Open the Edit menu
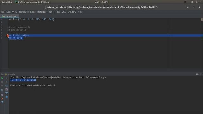The height and width of the screenshot is (114, 203). [x=9, y=12]
